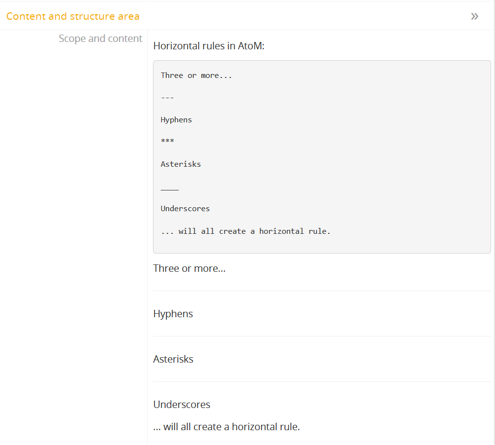Click the horizontal rule directly above rendered Hyphens
The height and width of the screenshot is (445, 495).
[x=322, y=291]
